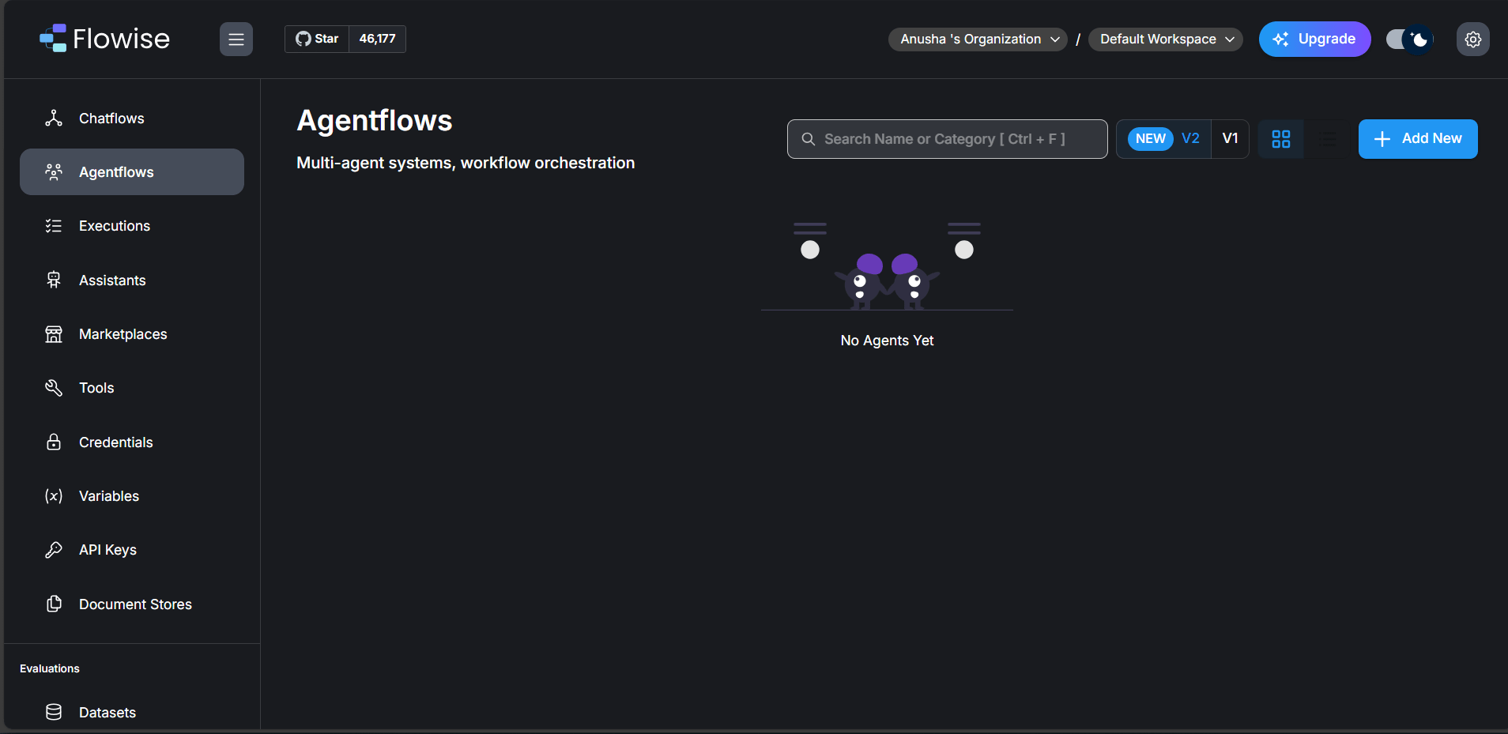
Task: Click the Flowise logo
Action: click(x=105, y=39)
